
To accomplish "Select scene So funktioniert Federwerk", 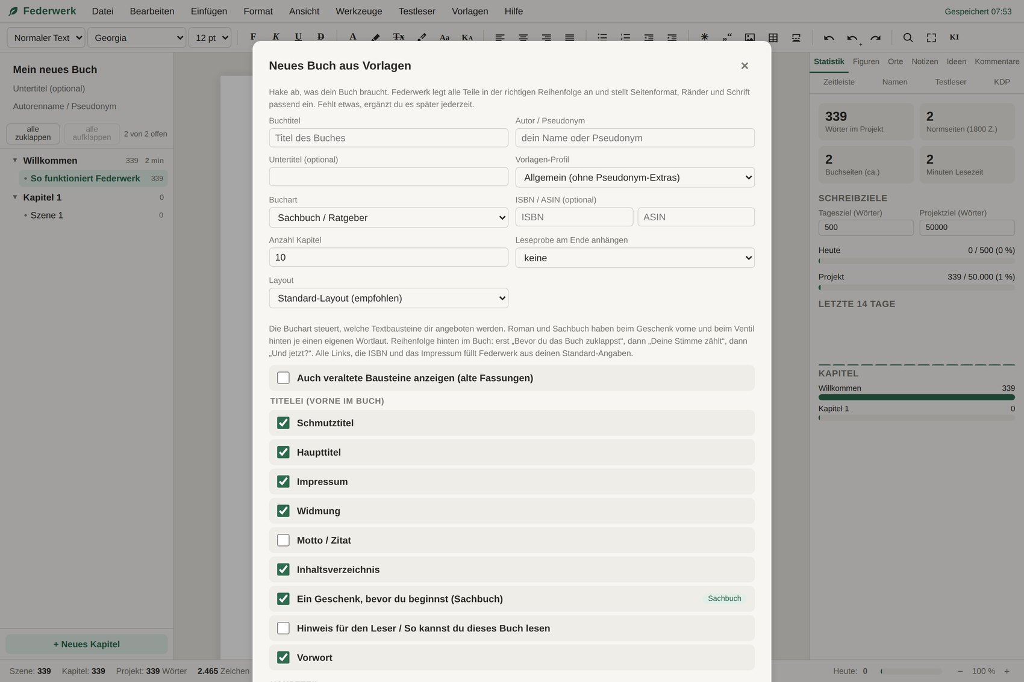I will click(93, 179).
